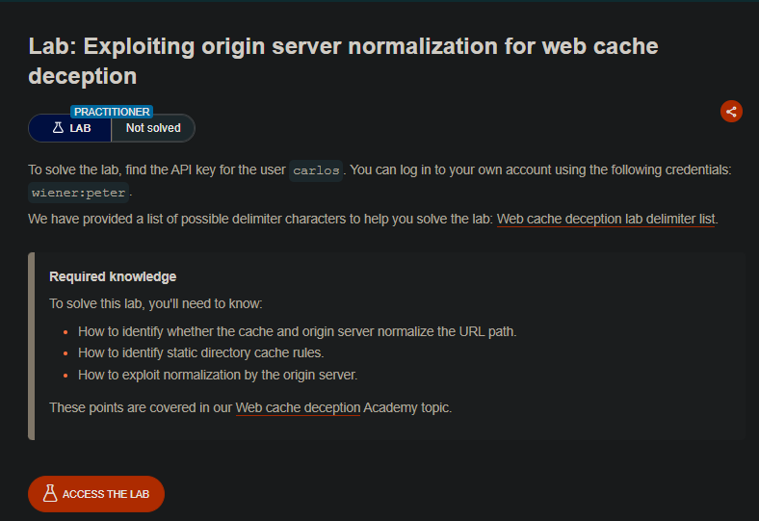
Task: Click the flask icon on Access button
Action: pyautogui.click(x=50, y=493)
